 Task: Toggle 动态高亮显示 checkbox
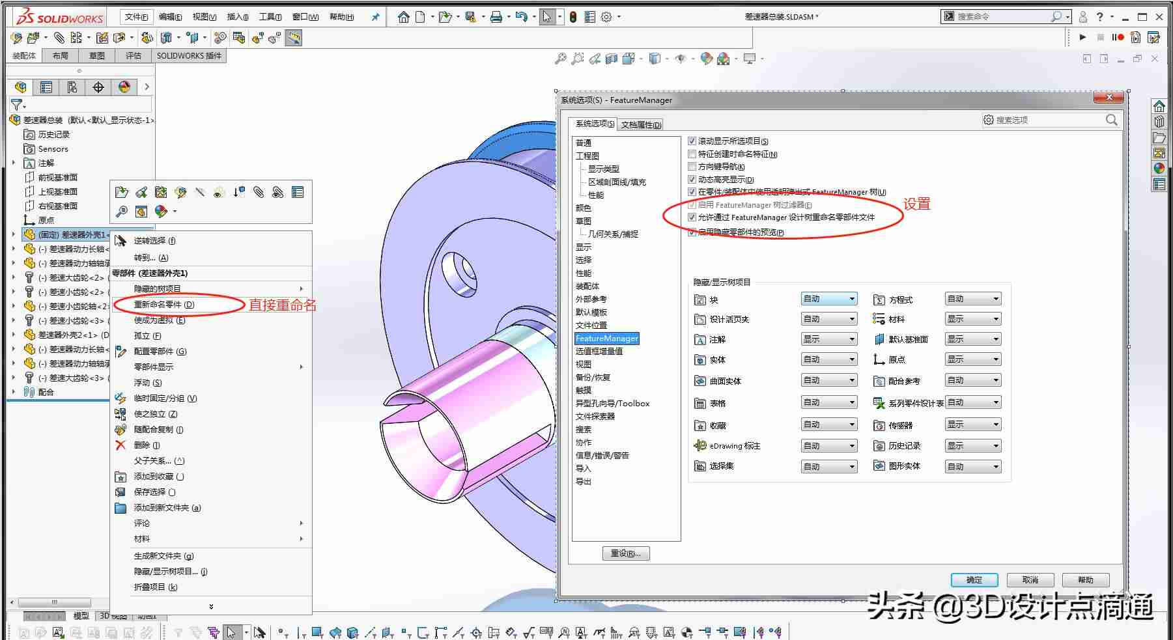pyautogui.click(x=692, y=179)
